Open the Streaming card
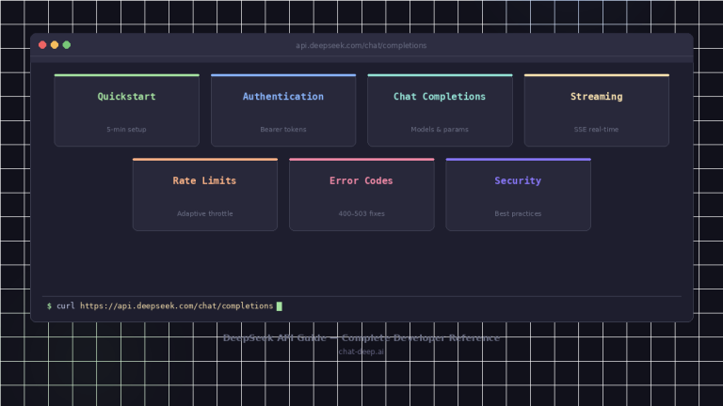The width and height of the screenshot is (723, 406). click(x=597, y=111)
